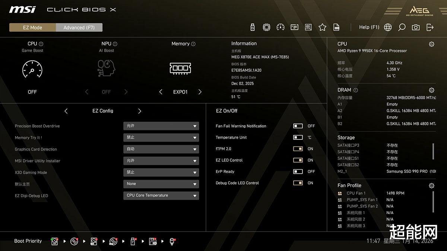Click the info icon beside NPU
This screenshot has width=447, height=251.
115,44
